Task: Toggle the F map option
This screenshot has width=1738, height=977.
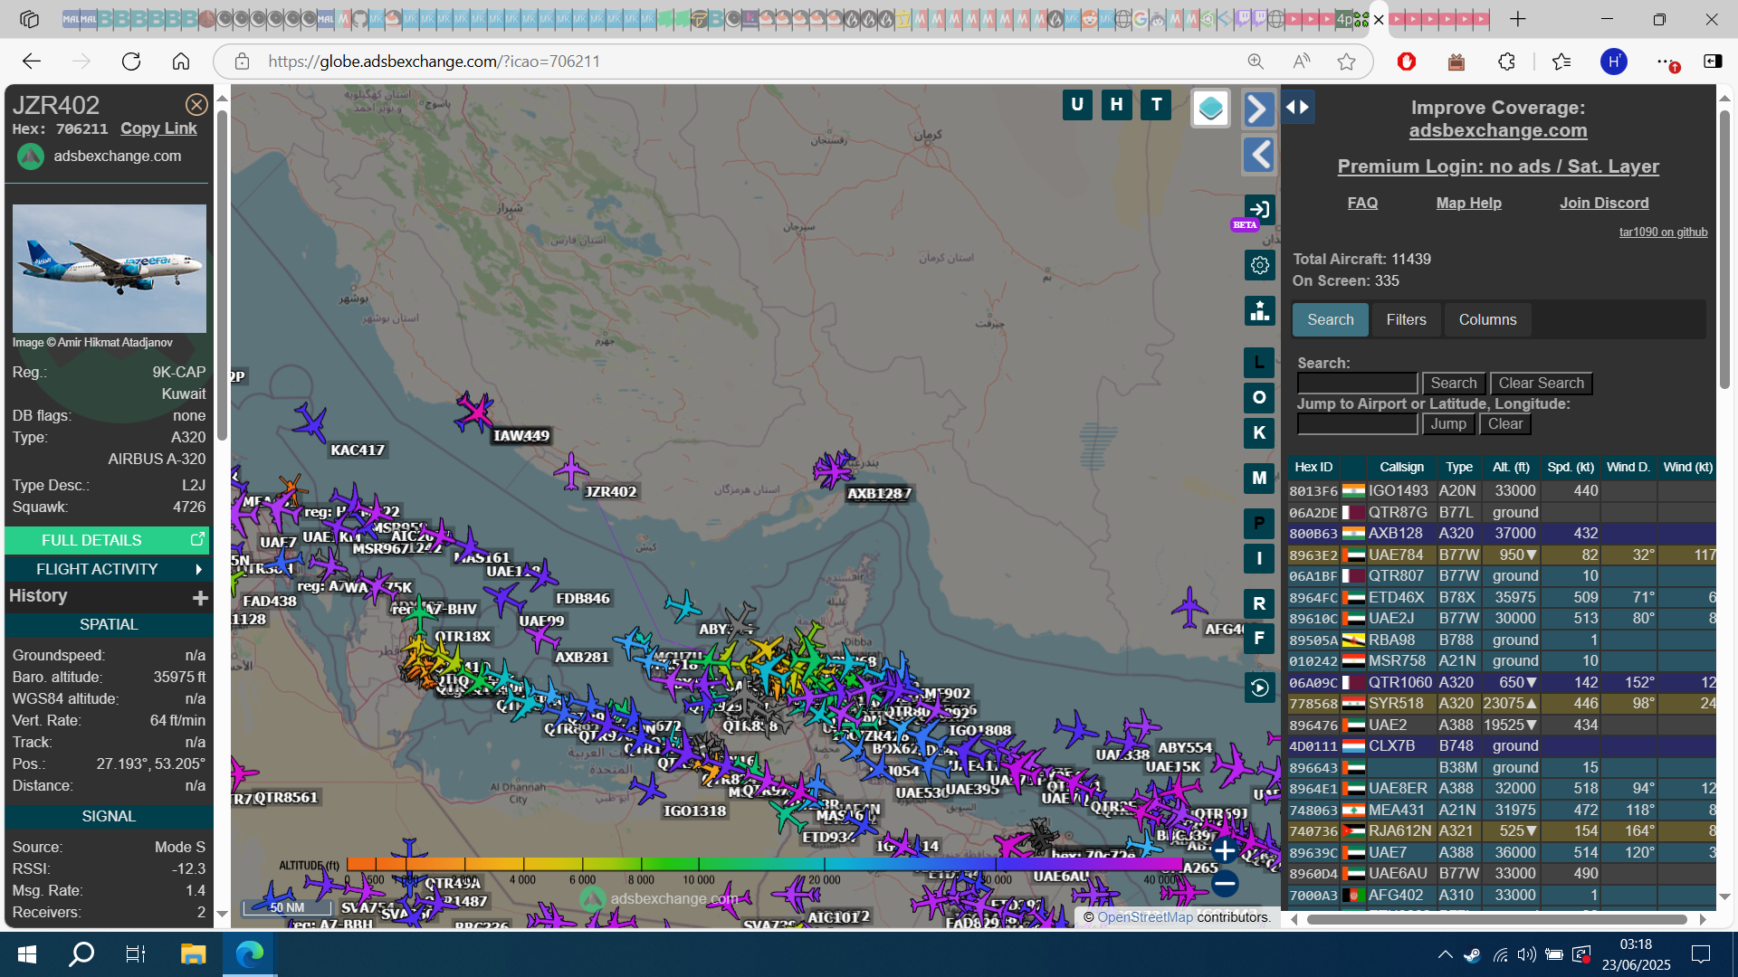Action: pos(1259,638)
